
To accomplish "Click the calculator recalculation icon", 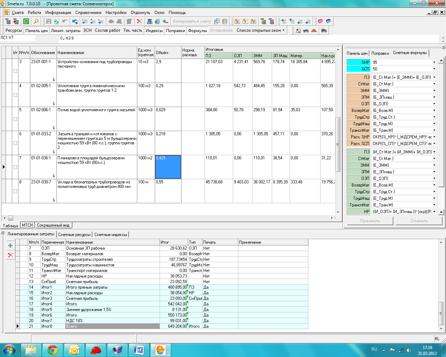I will click(x=149, y=21).
